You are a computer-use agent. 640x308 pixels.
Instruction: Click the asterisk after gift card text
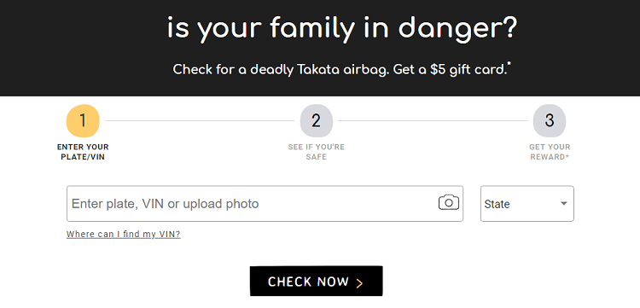[509, 64]
